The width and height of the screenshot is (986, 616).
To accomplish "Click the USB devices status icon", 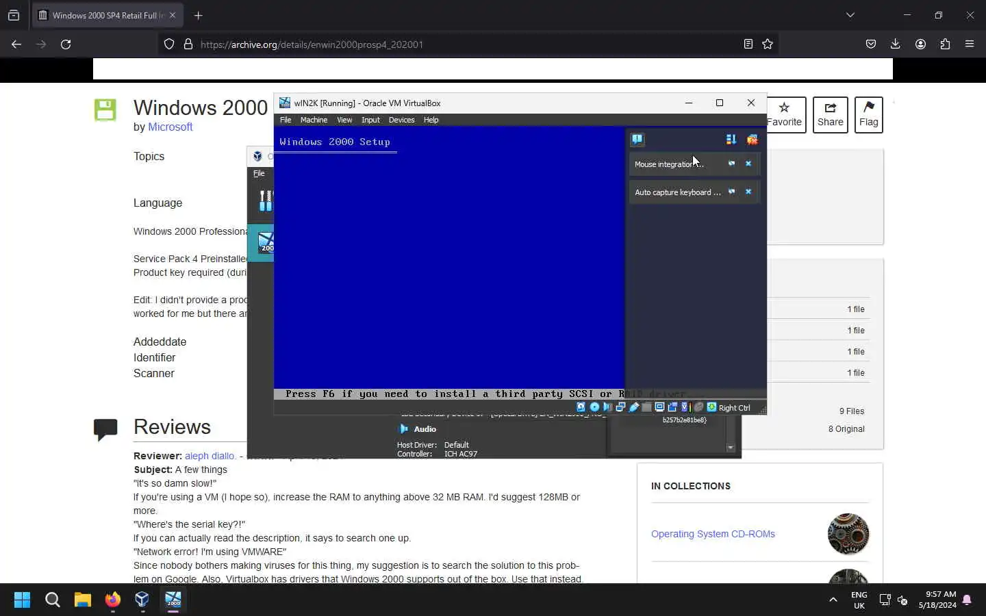I will point(634,407).
